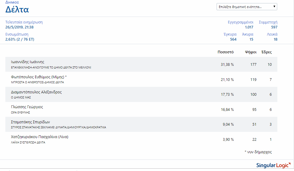Select candidate Φωτόπουλος Ευθύμιος (Μίμης)
294x171 pixels.
pos(37,77)
